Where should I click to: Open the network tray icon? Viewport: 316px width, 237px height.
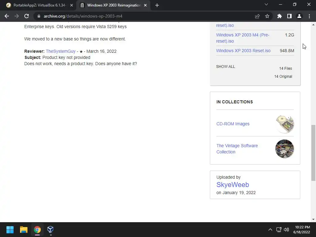(279, 230)
